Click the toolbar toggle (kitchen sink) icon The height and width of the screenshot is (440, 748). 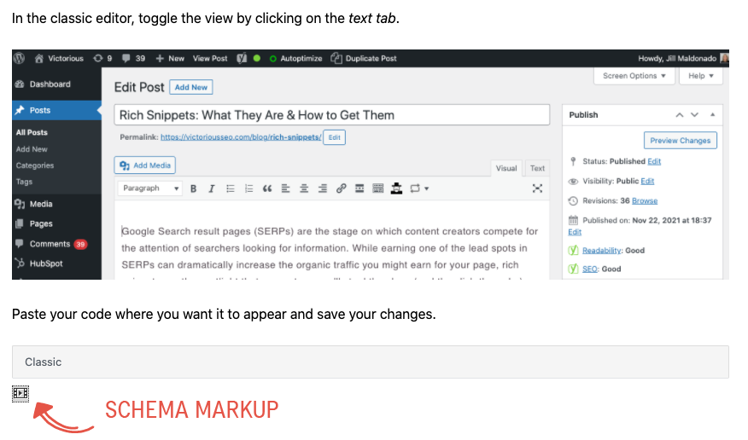pos(377,188)
